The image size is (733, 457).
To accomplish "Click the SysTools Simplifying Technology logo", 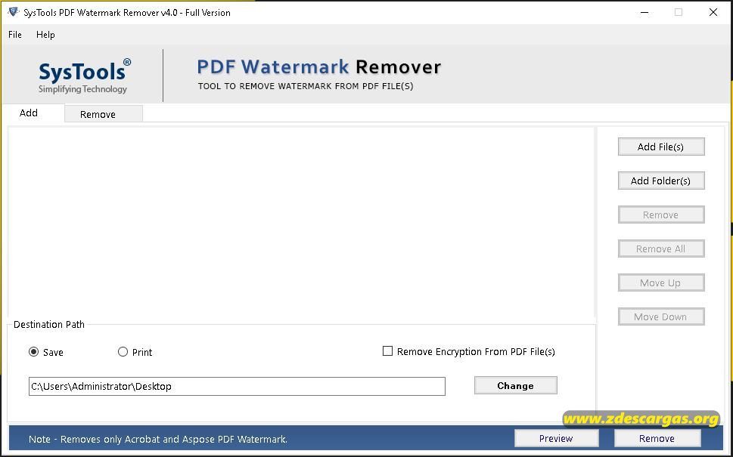I will (84, 76).
